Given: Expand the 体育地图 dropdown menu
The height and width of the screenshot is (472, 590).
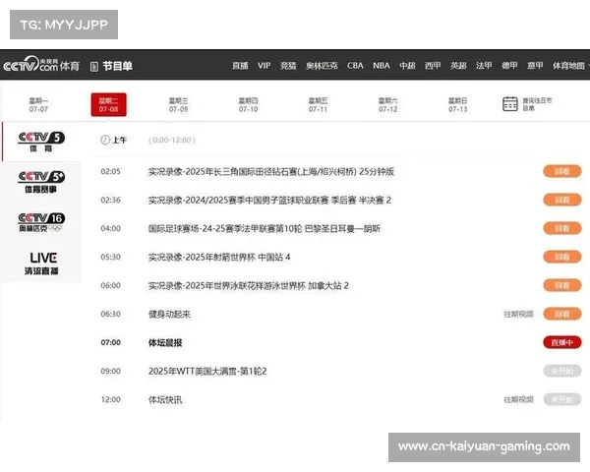Looking at the screenshot, I should pyautogui.click(x=569, y=66).
